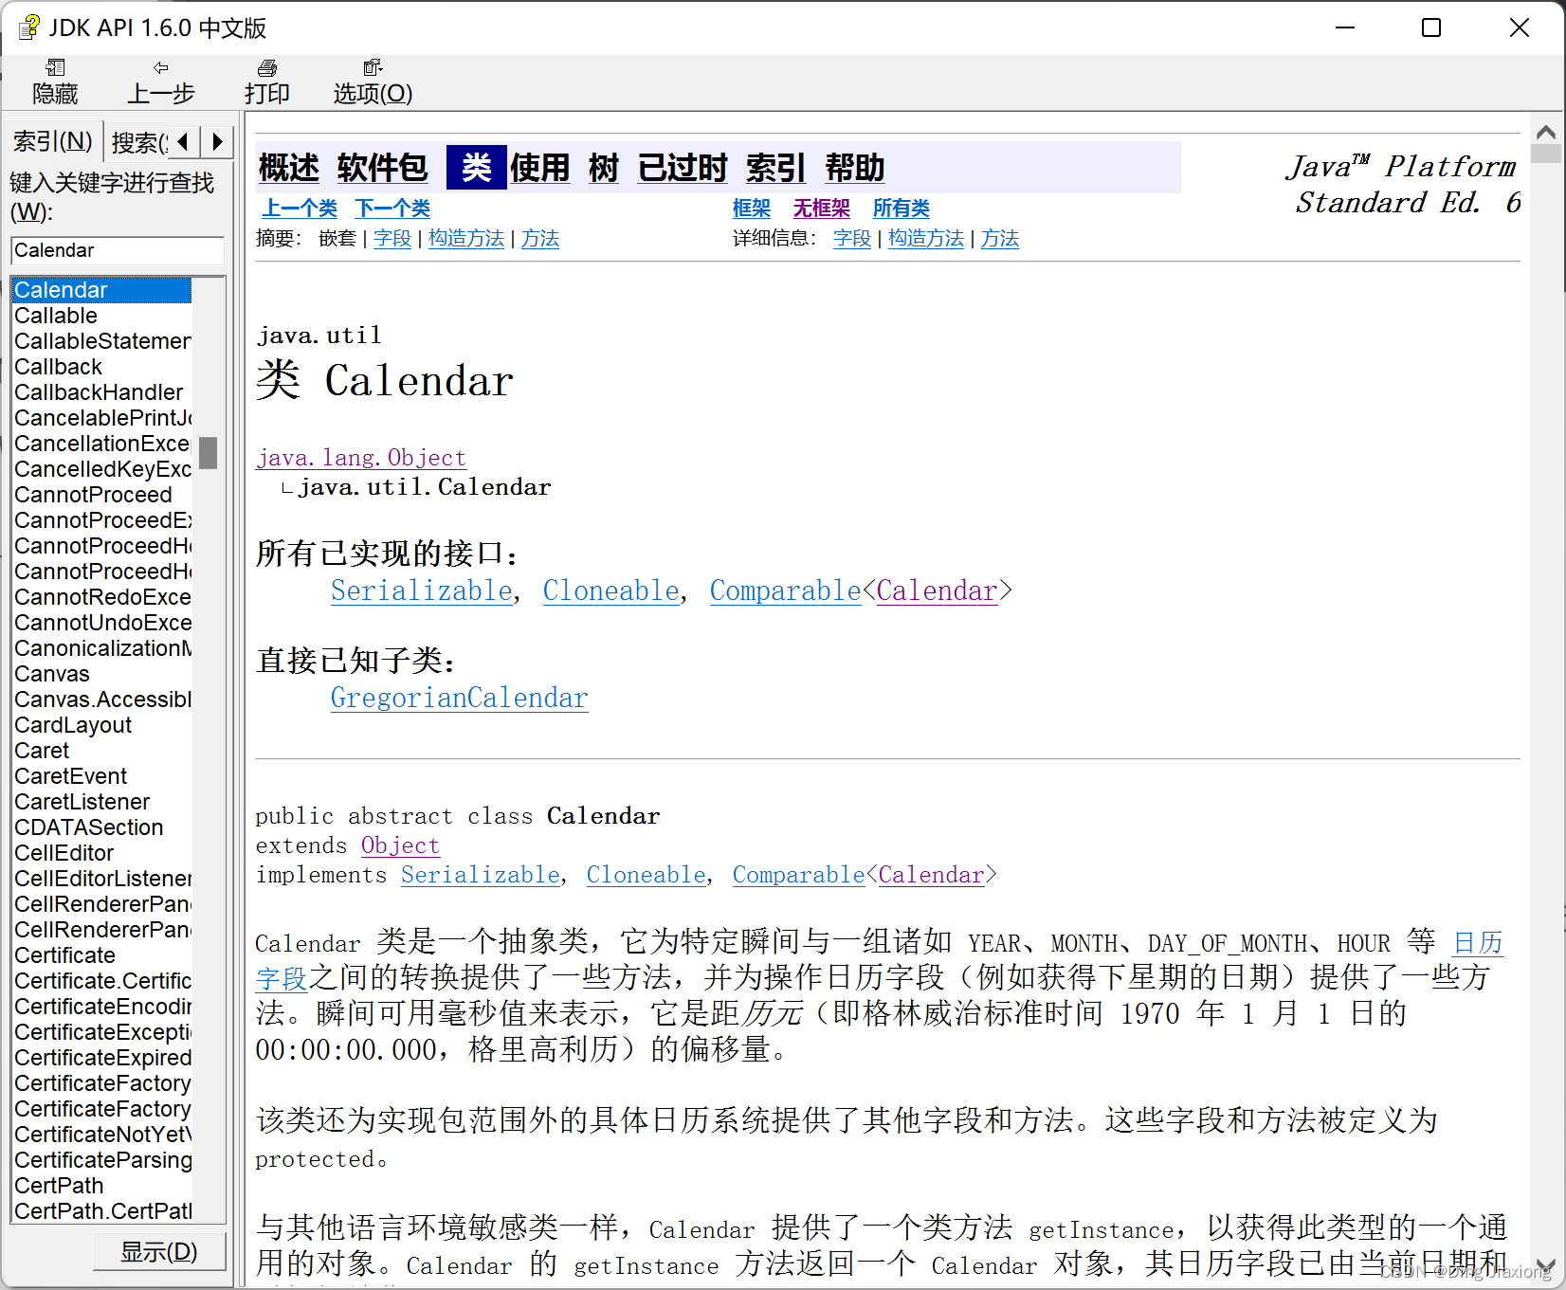
Task: Go to 下一个类 next class
Action: pos(392,209)
